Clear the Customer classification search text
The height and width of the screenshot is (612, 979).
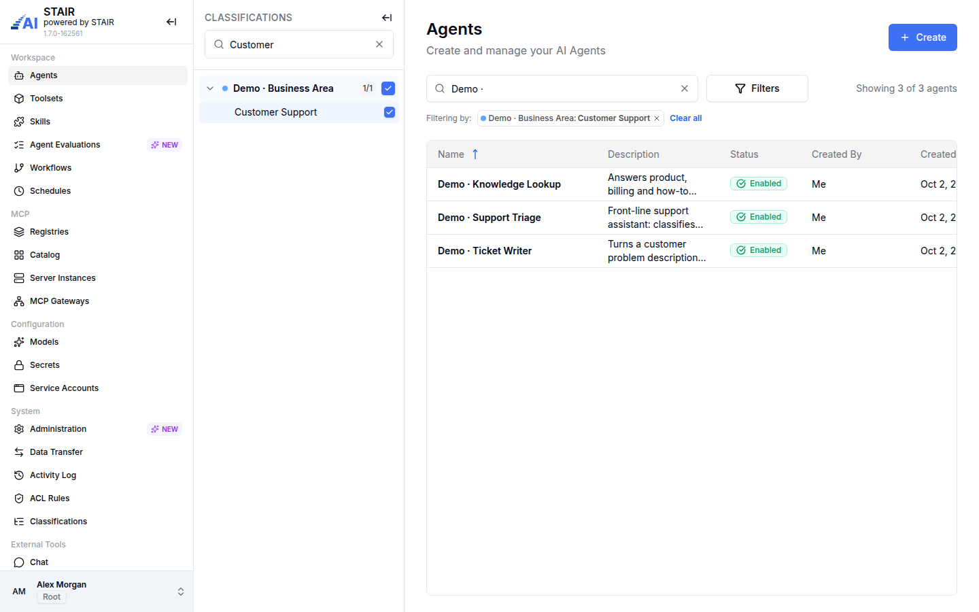[379, 44]
